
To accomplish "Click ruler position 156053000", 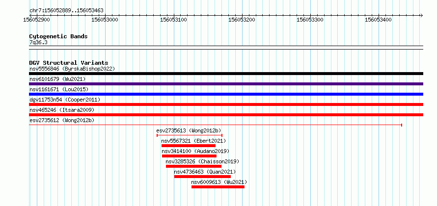I will tap(105, 20).
